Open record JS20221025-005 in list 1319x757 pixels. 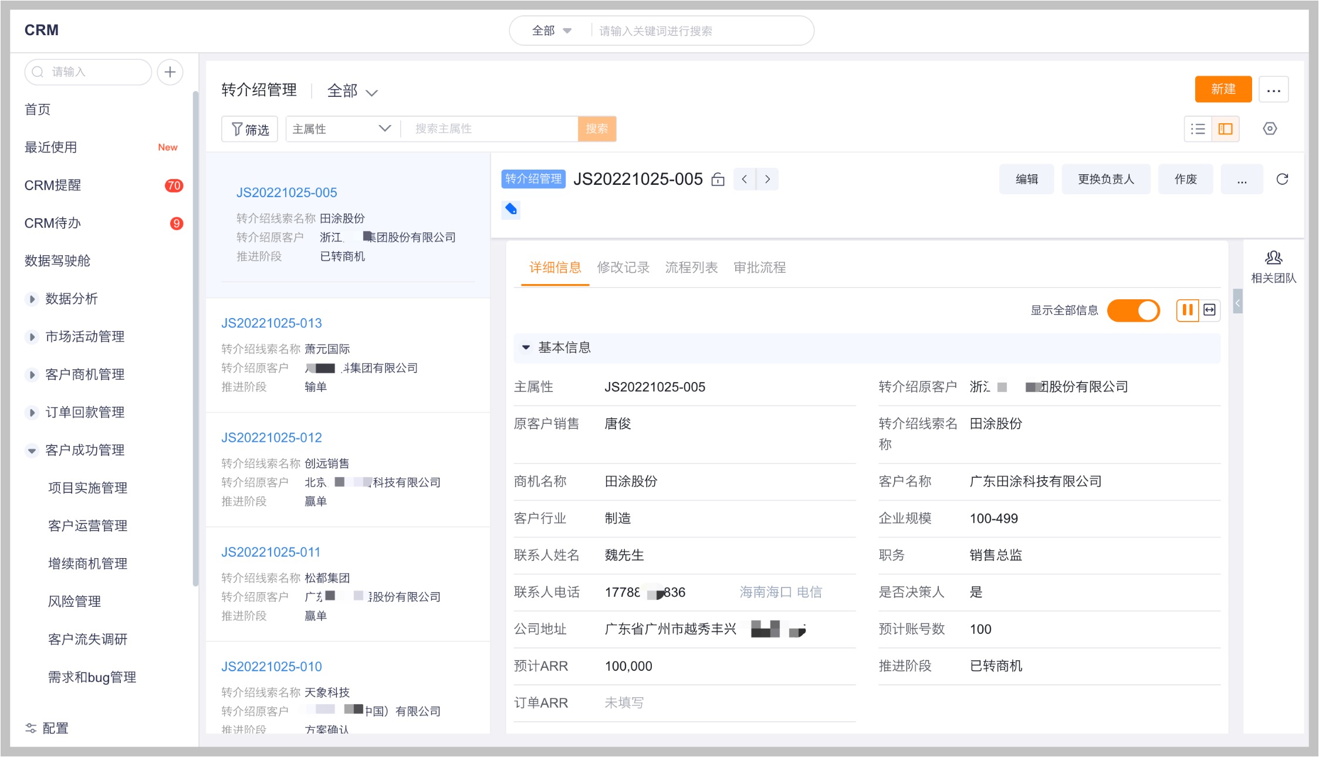(287, 193)
